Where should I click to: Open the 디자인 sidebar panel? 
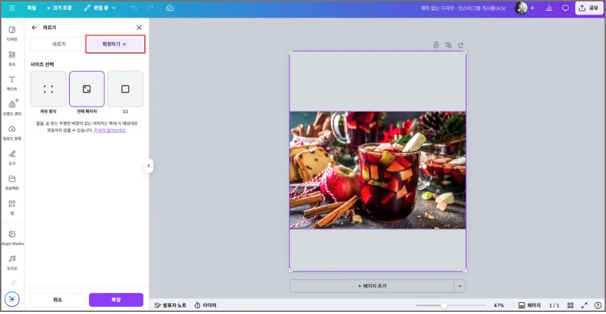pos(12,33)
